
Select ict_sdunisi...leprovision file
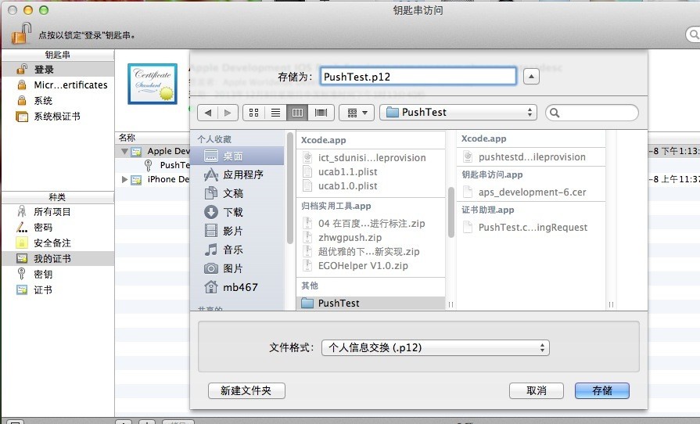pyautogui.click(x=371, y=157)
